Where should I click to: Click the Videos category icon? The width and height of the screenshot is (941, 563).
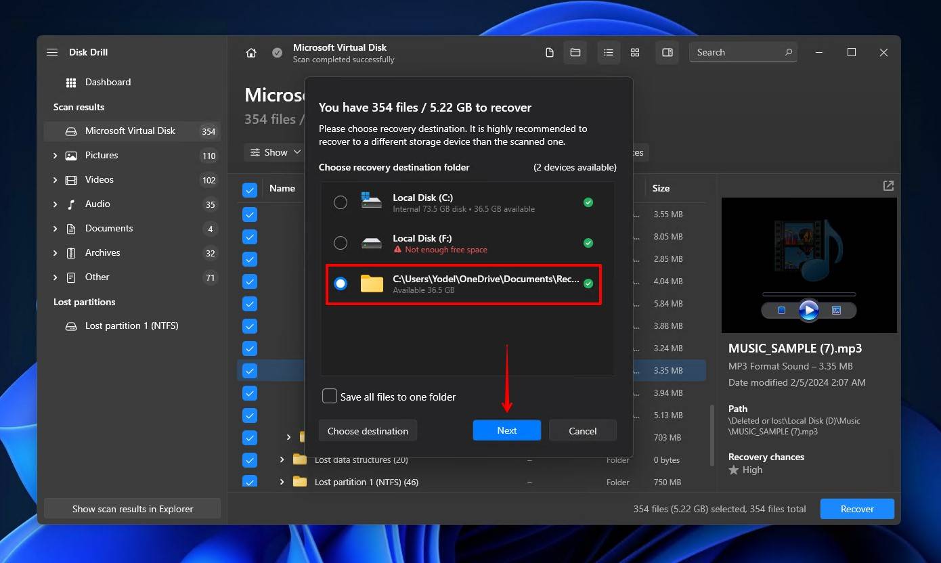(71, 180)
